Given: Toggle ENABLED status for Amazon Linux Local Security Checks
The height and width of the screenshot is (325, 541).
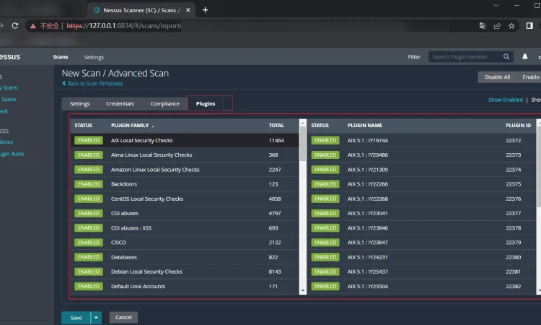Looking at the screenshot, I should click(x=89, y=169).
